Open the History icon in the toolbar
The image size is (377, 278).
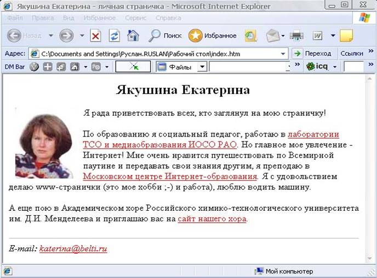251,36
